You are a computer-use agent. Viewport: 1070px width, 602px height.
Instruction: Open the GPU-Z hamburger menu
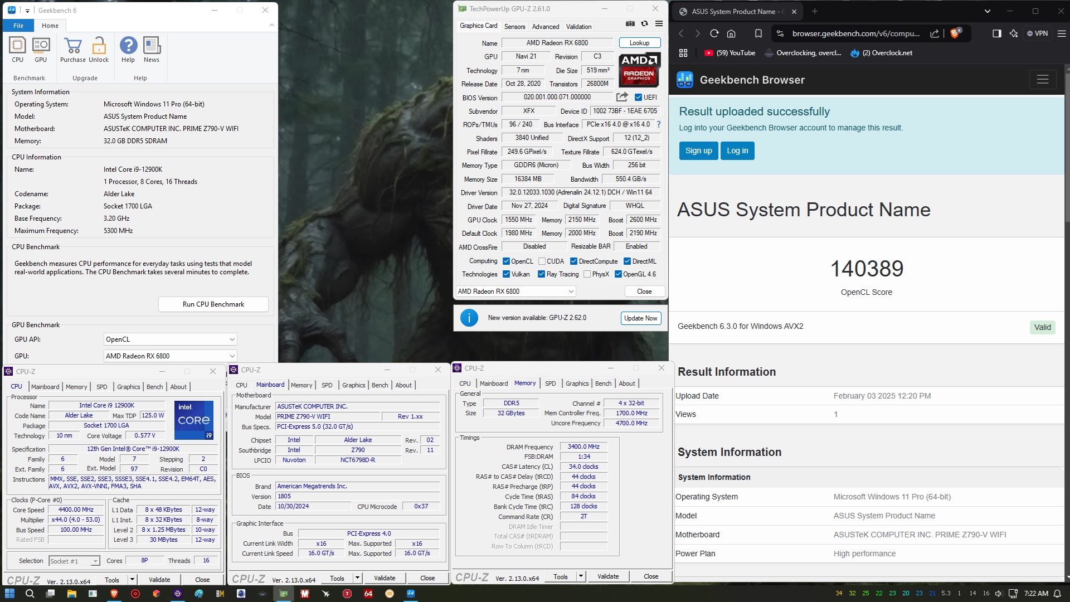659,24
